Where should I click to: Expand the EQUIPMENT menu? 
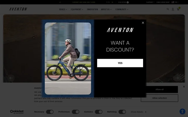(x=77, y=9)
